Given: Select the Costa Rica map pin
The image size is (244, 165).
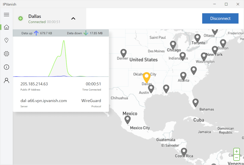Looking at the screenshot, I should [x=184, y=152].
